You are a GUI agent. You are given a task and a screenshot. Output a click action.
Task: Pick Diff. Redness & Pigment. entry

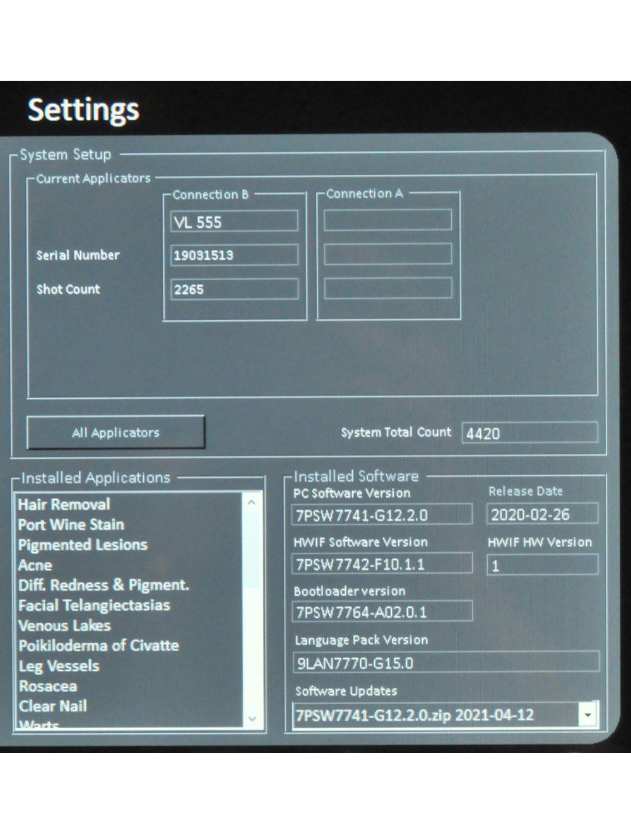point(103,585)
